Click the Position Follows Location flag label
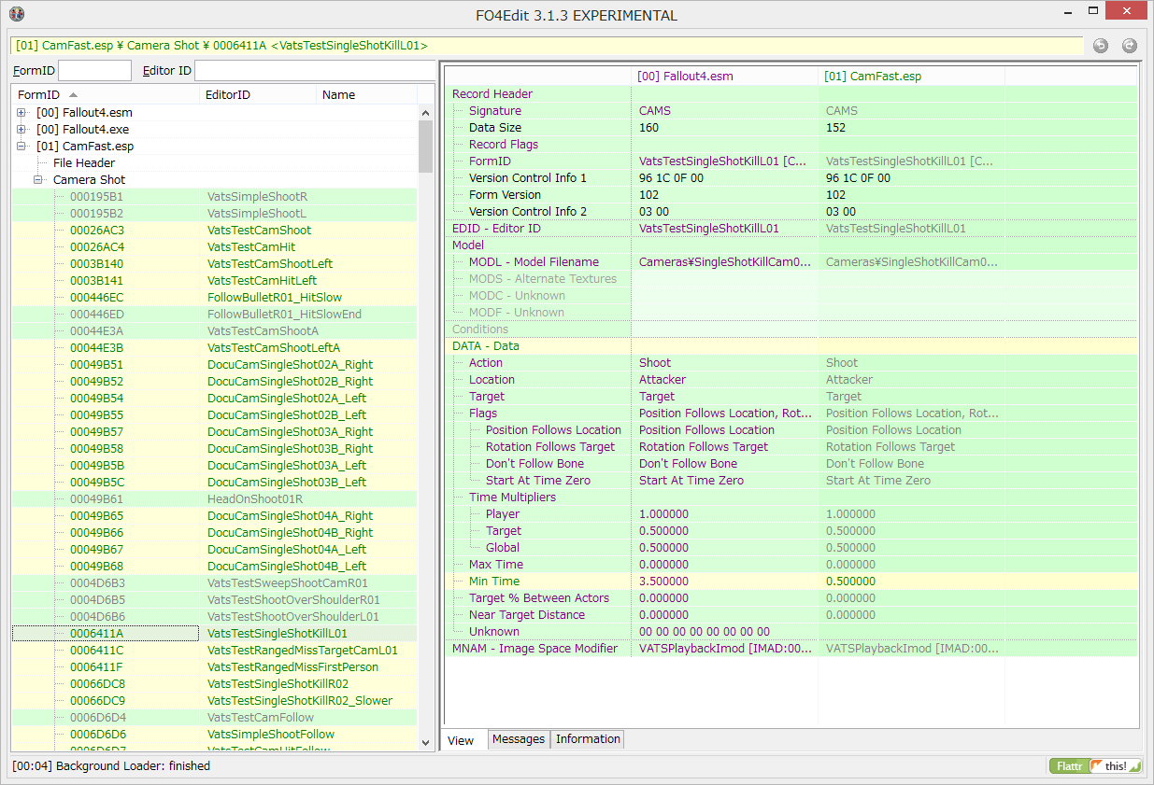 point(553,430)
